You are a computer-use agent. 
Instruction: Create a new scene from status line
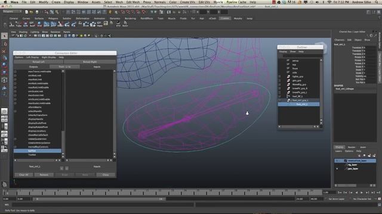click(26, 12)
